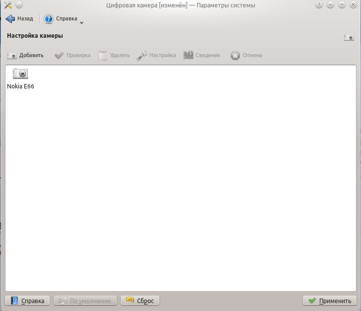Viewport: 361px width, 311px height.
Task: Click the round pin button in title bar
Action: point(19,5)
